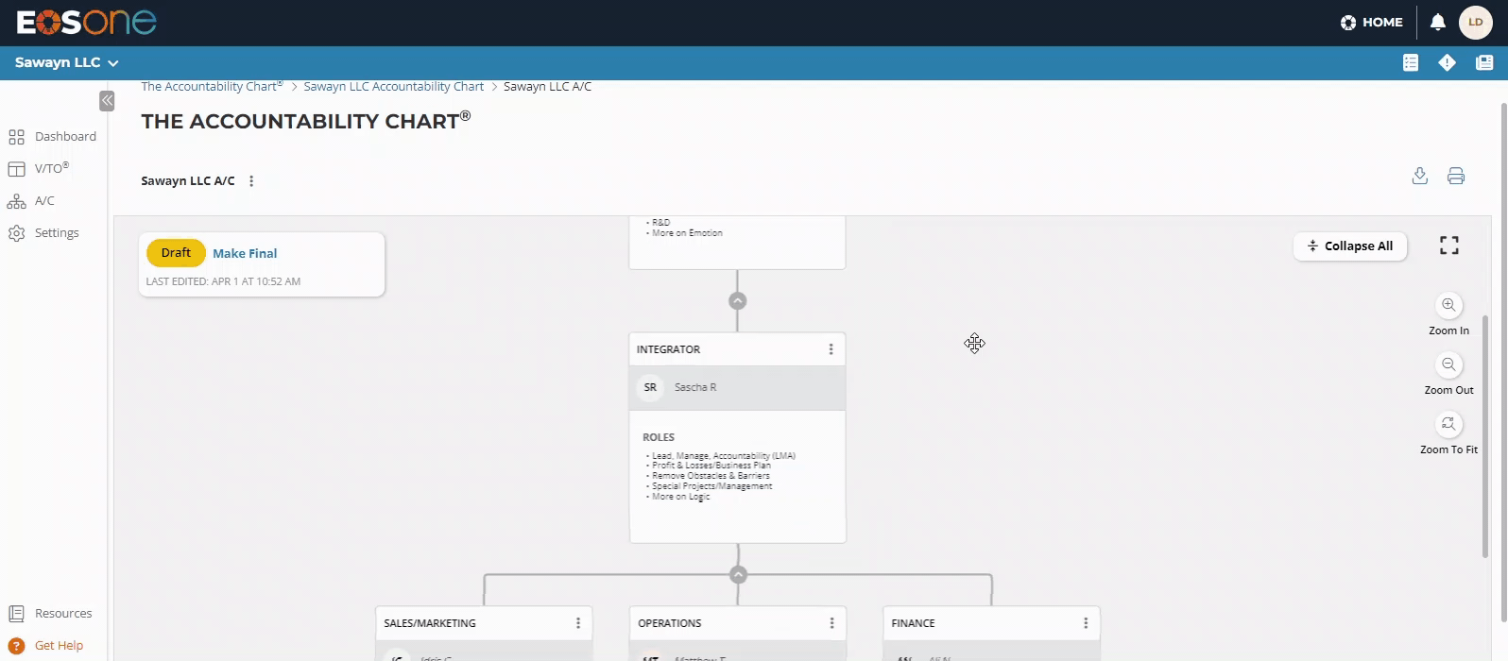
Task: Click the ROLES heading in Integrator card
Action: click(659, 437)
